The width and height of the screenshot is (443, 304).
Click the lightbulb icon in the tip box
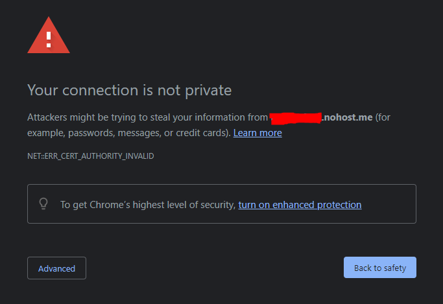click(x=43, y=204)
